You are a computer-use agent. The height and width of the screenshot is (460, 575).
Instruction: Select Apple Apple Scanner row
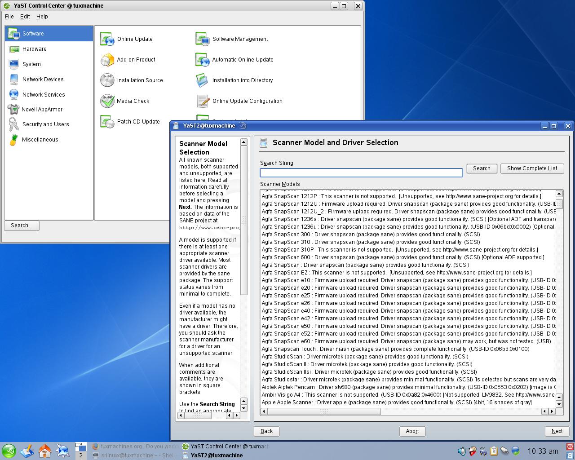[408, 402]
